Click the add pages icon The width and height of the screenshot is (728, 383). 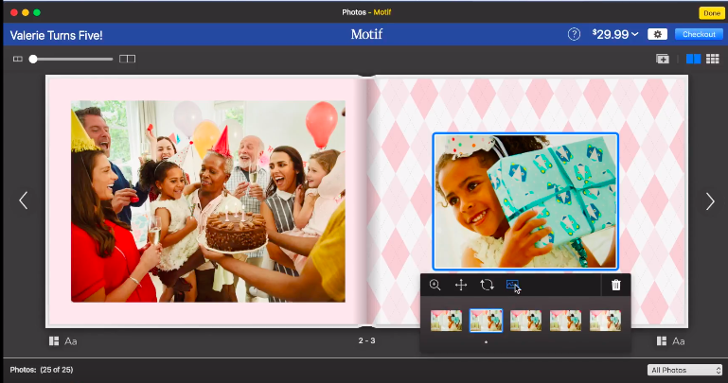coord(663,59)
